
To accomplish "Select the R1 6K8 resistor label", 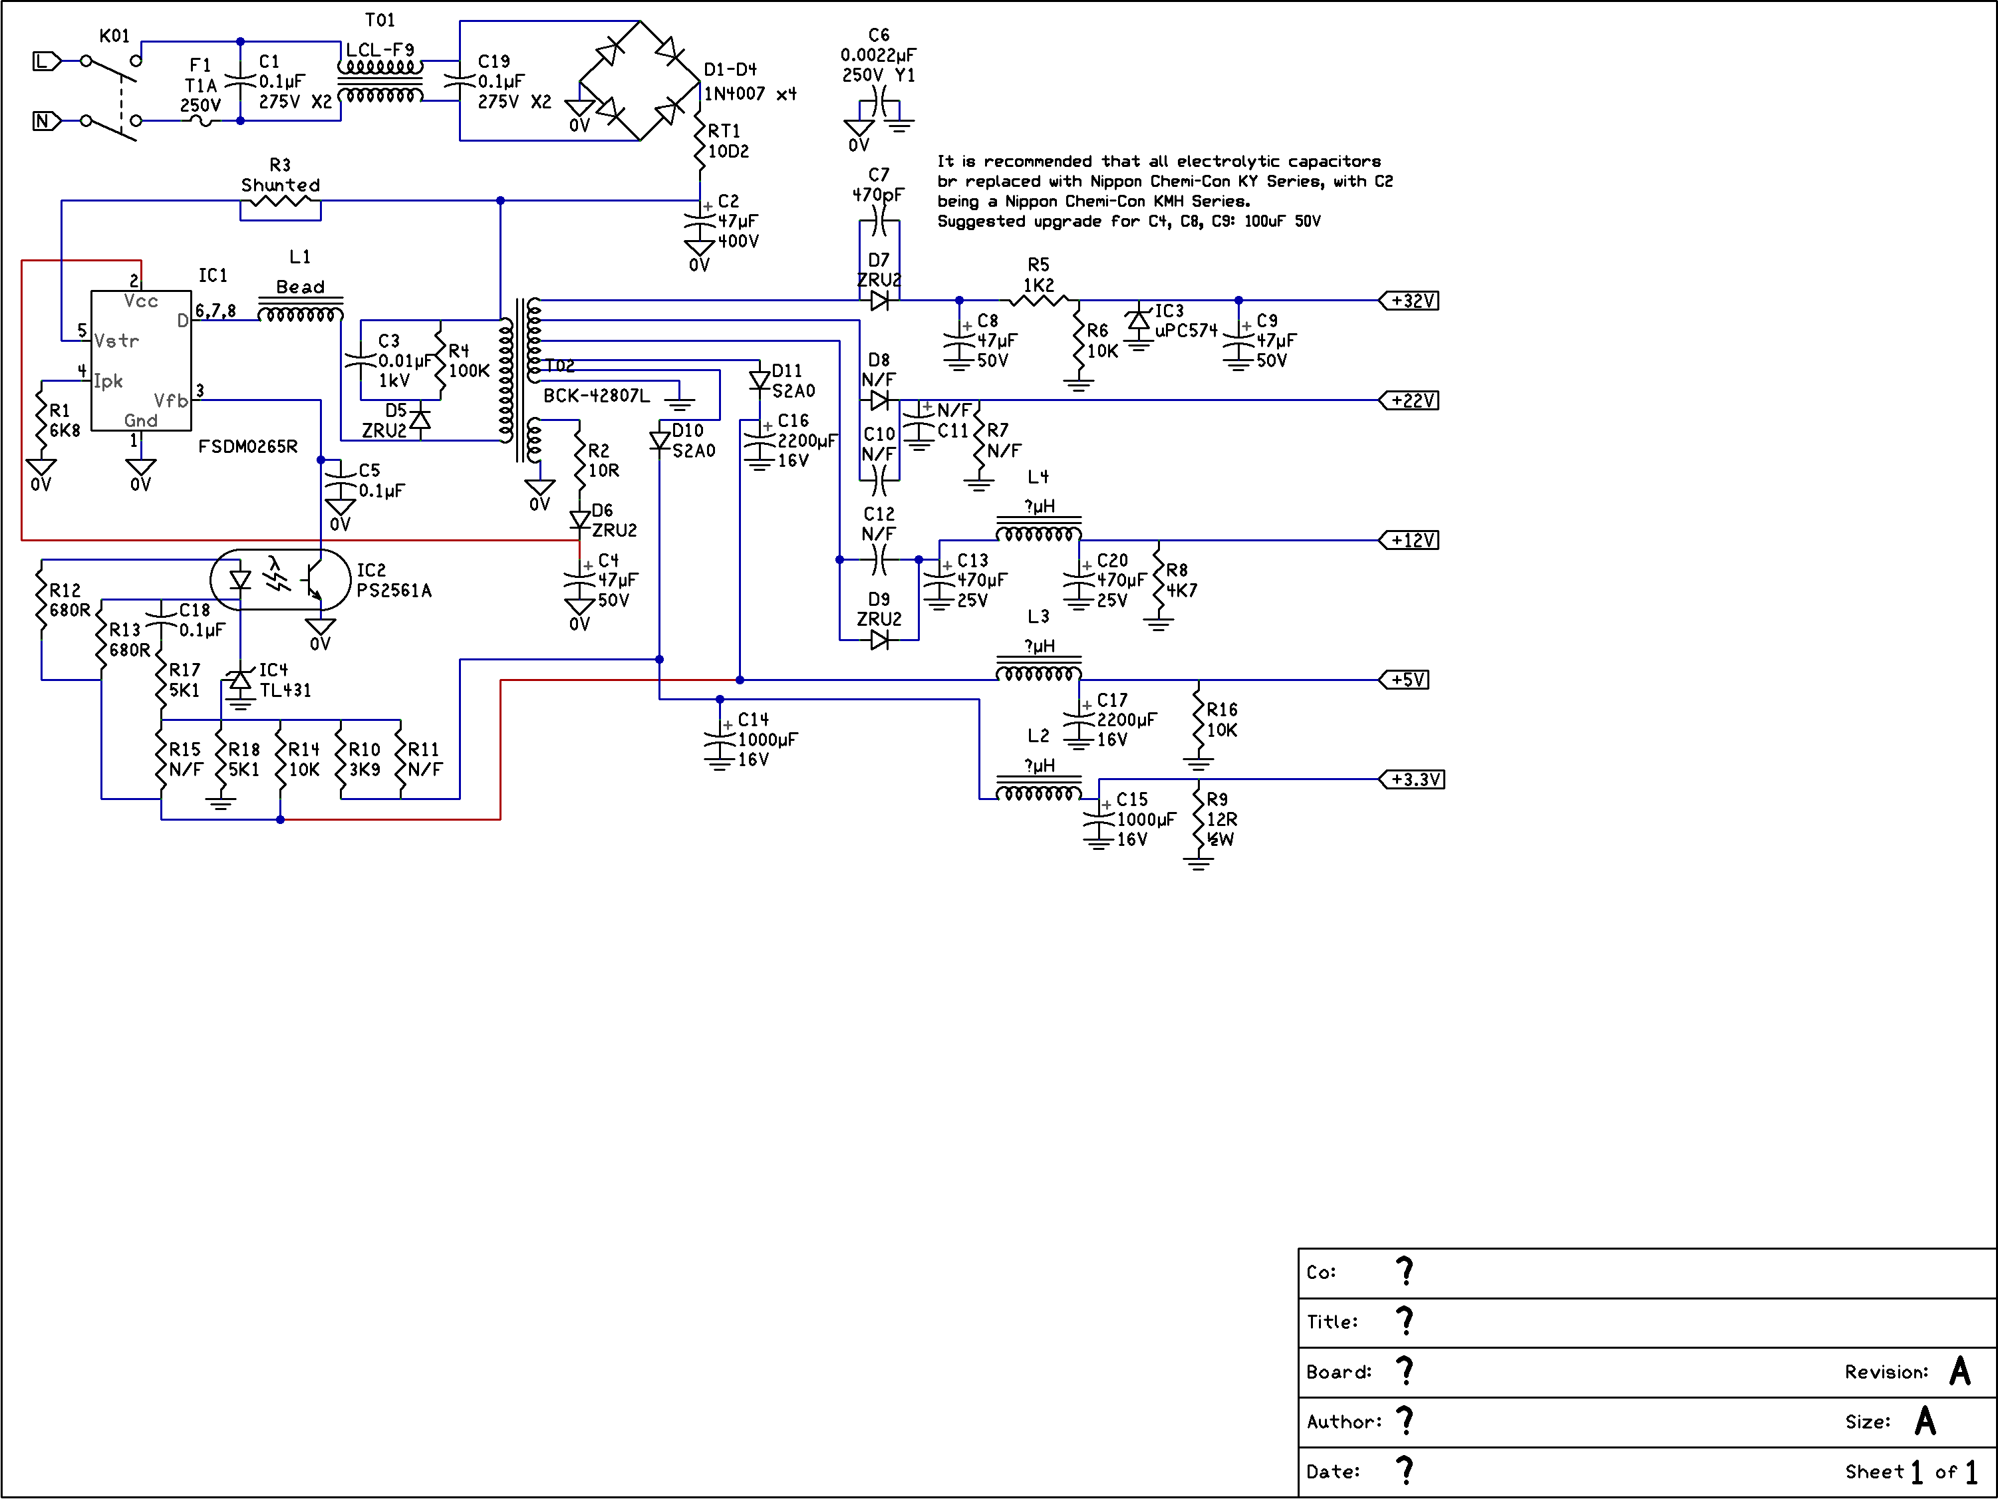I will pyautogui.click(x=64, y=421).
